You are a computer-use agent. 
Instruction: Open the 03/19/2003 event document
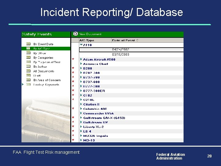point(121,54)
